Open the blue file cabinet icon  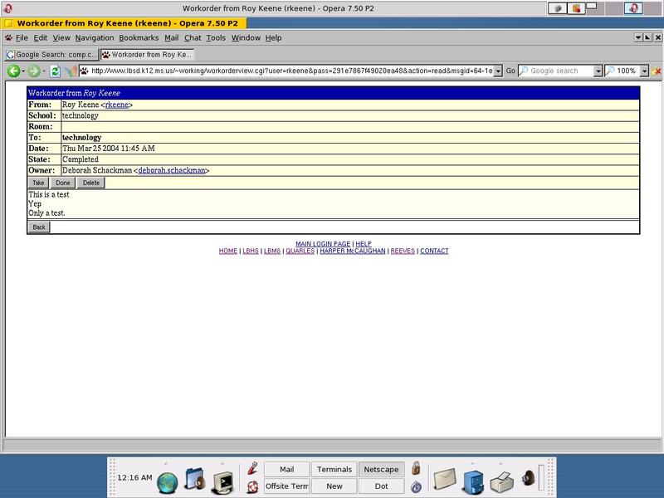473,482
